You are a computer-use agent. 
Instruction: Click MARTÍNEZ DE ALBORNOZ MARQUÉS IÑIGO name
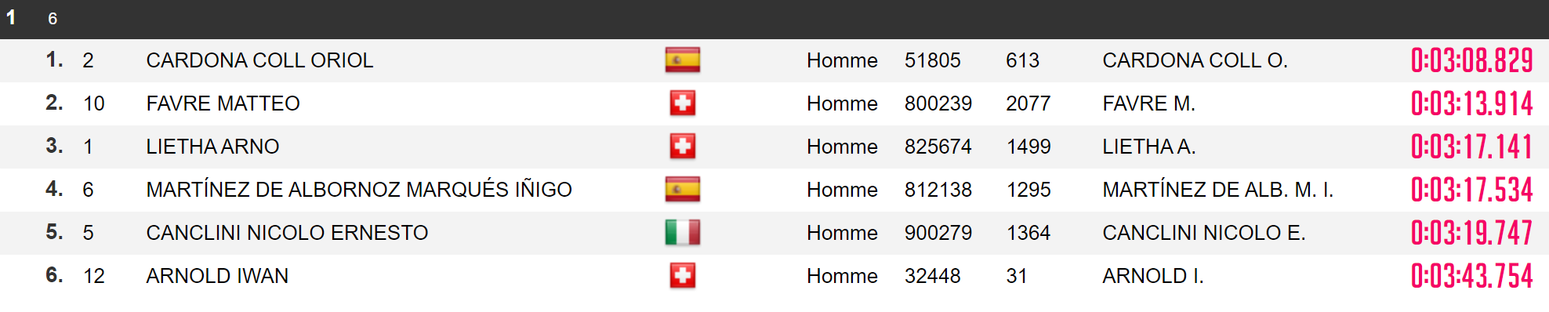click(x=359, y=190)
